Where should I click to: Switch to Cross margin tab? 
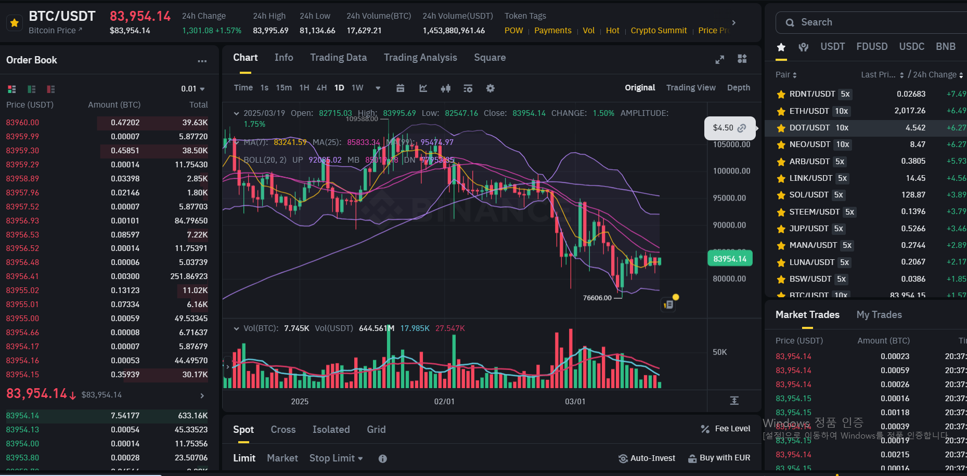pyautogui.click(x=283, y=430)
